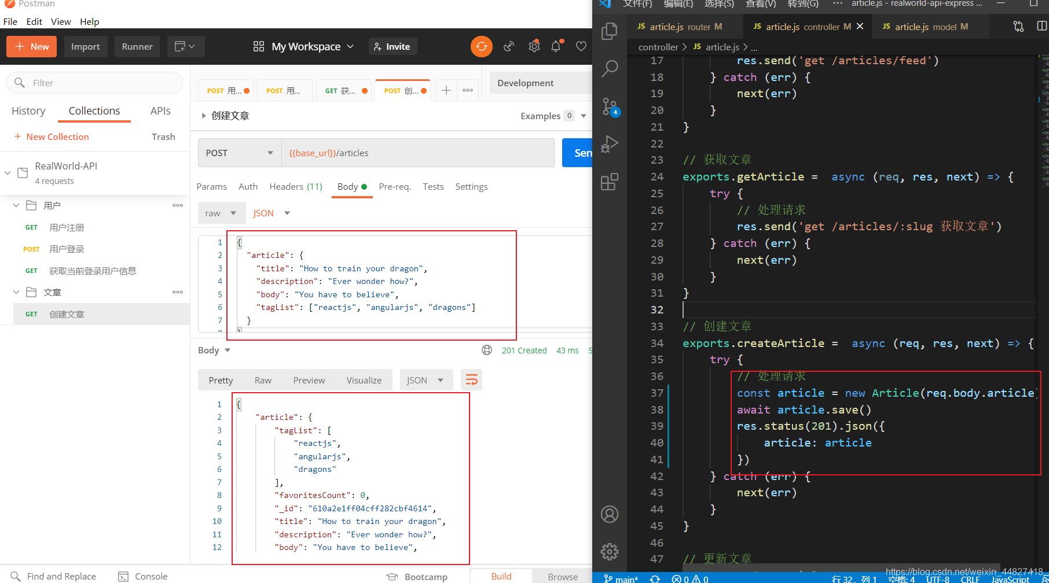Open the satellite capture requests icon in Postman
Screen dimensions: 1049x583
pos(509,46)
